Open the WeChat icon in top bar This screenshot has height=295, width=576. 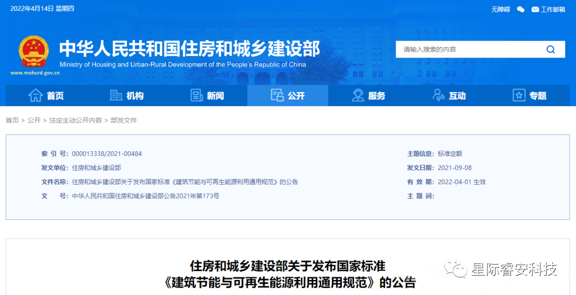(x=521, y=10)
